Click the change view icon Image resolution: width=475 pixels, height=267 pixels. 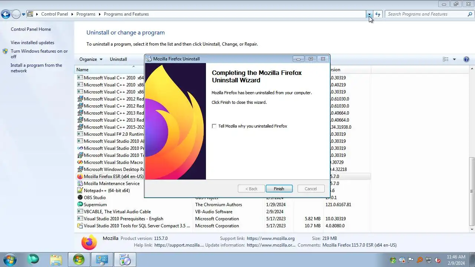[x=446, y=59]
